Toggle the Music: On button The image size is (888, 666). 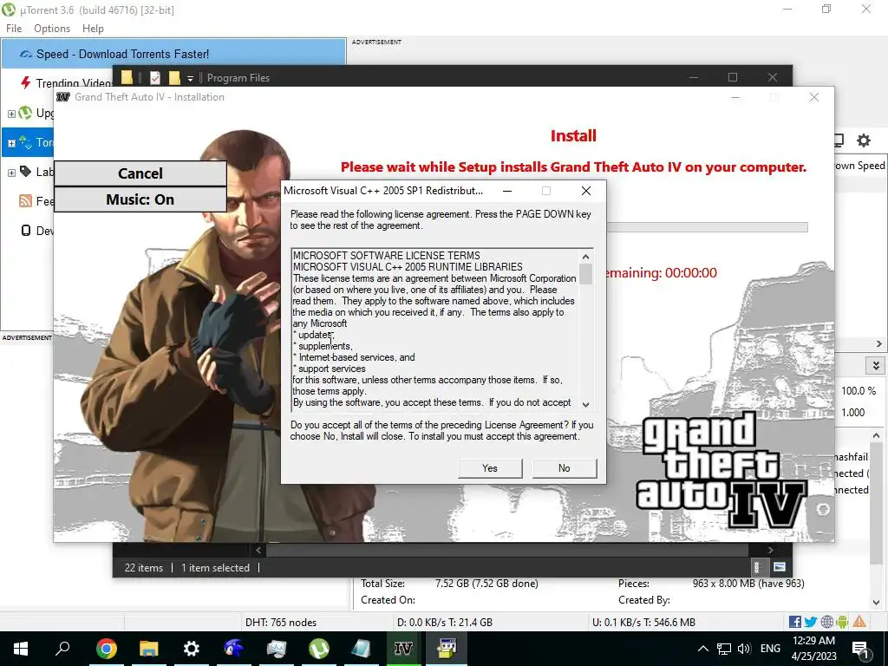140,199
